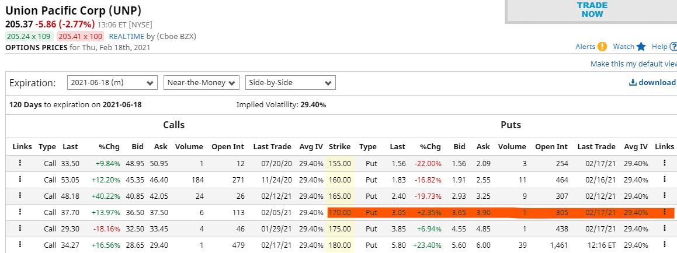Open the Expiration date dropdown
This screenshot has height=253, width=677.
(112, 83)
